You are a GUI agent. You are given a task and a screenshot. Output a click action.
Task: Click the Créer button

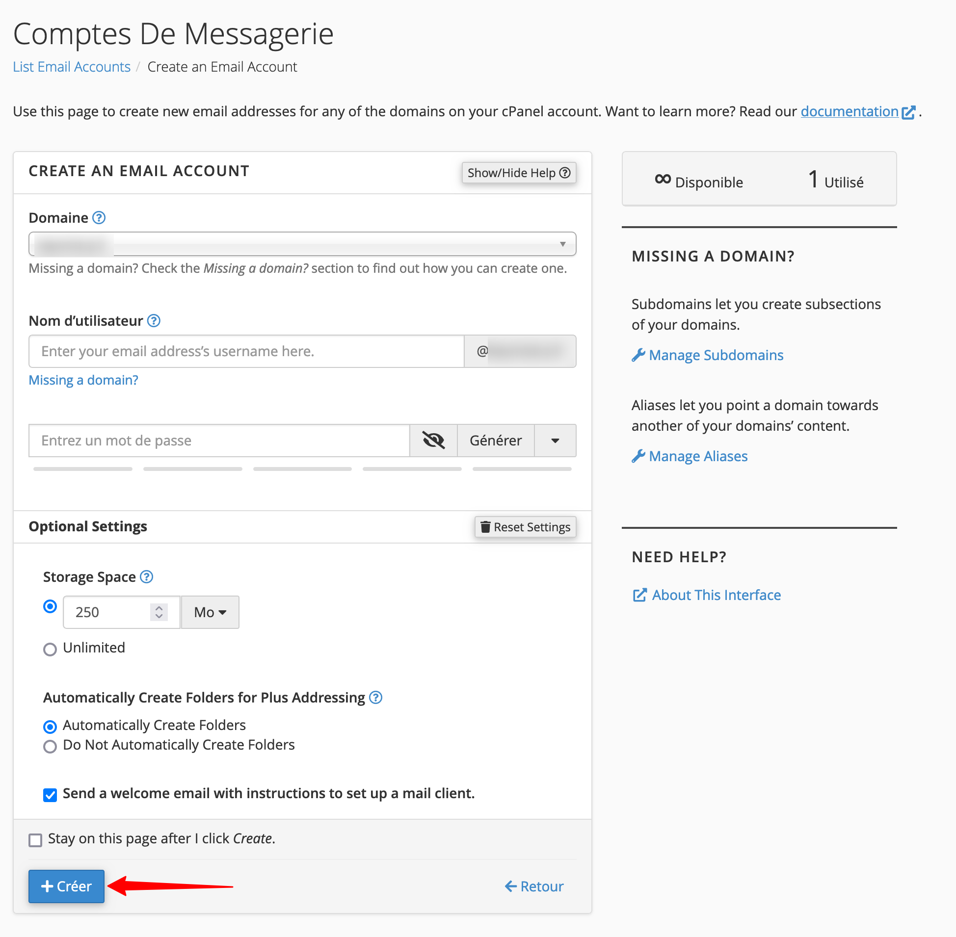pos(66,886)
